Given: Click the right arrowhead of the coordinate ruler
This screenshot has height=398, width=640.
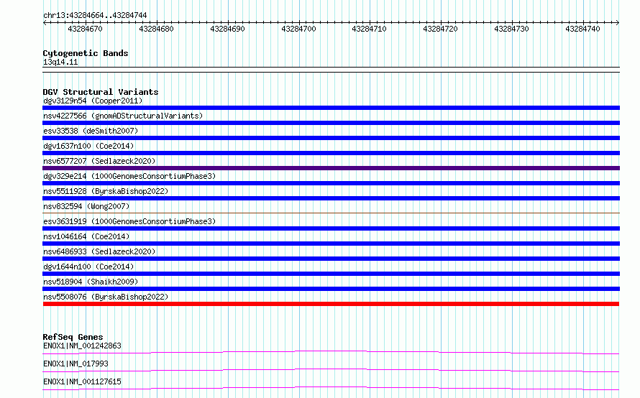Looking at the screenshot, I should click(618, 23).
